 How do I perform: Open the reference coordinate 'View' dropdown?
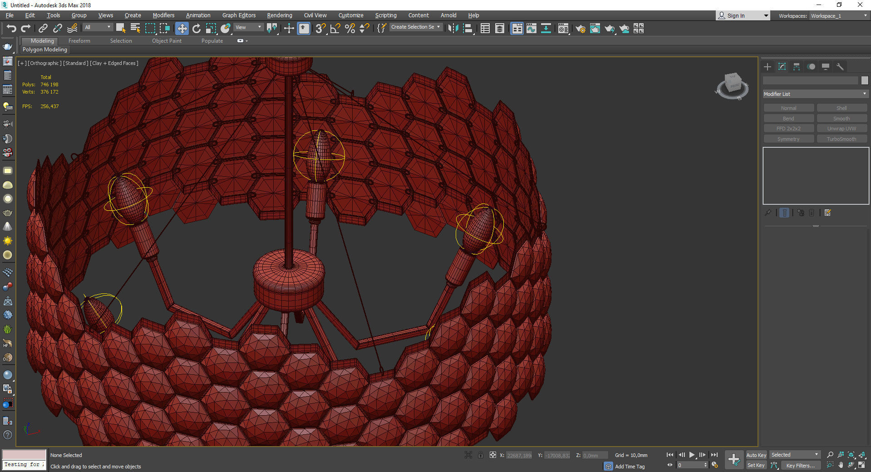[248, 27]
